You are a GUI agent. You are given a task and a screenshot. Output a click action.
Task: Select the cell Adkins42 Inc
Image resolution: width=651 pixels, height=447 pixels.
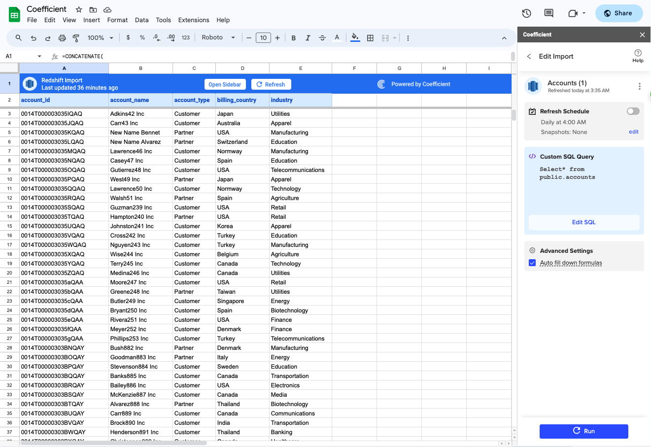[140, 114]
